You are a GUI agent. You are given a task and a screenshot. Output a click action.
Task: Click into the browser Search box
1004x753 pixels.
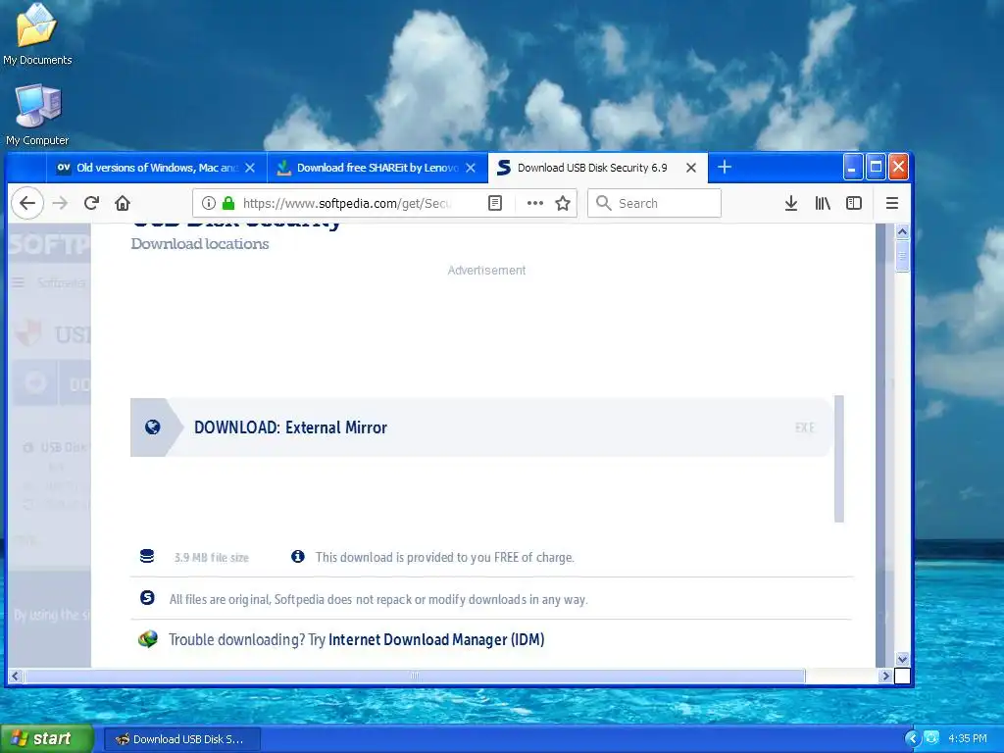tap(654, 204)
